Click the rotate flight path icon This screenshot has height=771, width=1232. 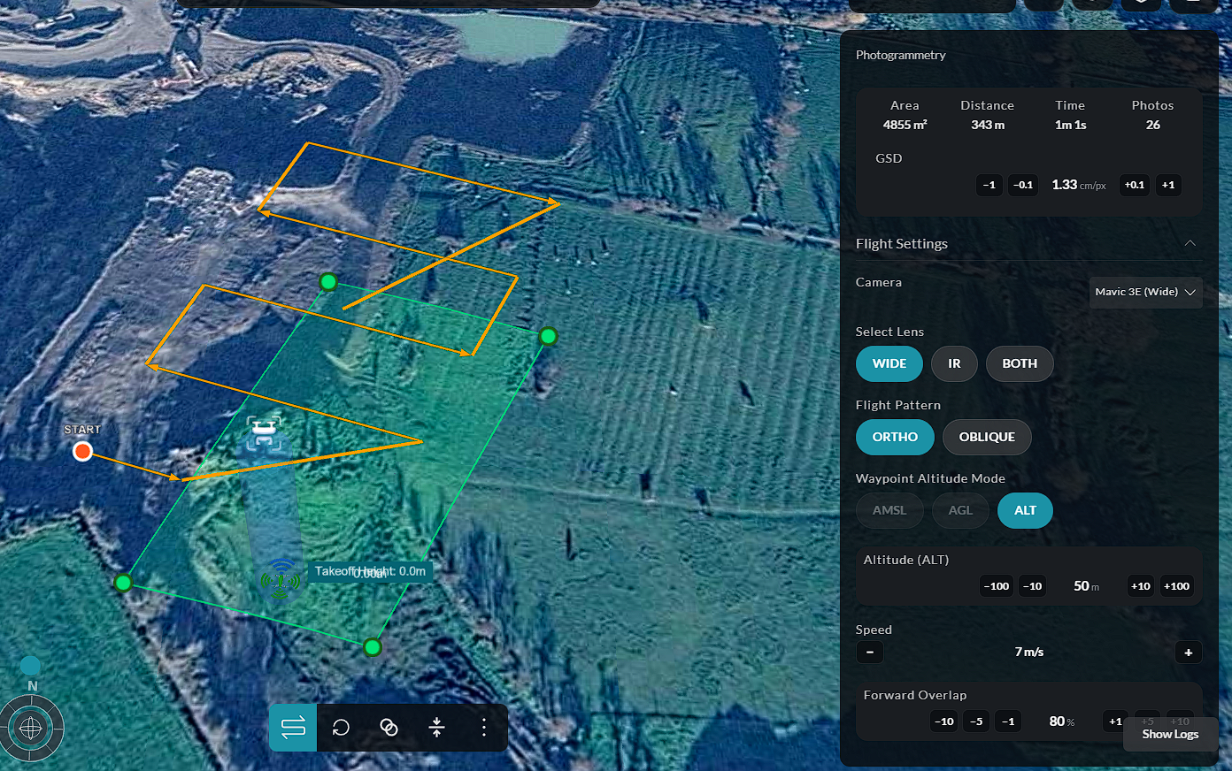point(341,727)
